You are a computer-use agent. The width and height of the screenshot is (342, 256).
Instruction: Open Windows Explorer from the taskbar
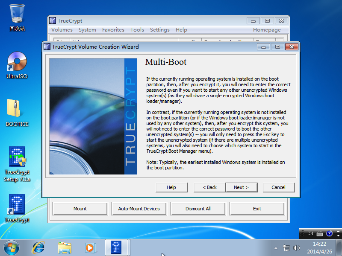coord(65,248)
